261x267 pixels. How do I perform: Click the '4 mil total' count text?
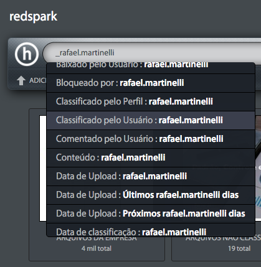click(97, 248)
